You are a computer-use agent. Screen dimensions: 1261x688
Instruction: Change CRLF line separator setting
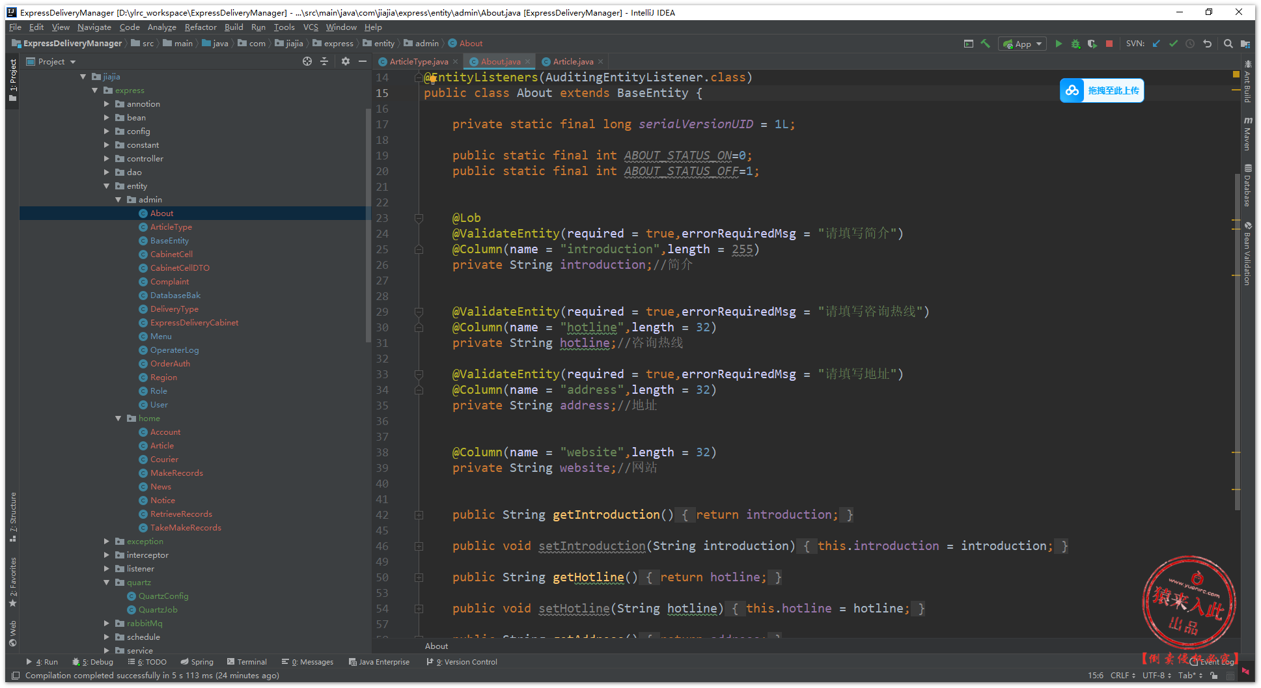coord(1122,676)
